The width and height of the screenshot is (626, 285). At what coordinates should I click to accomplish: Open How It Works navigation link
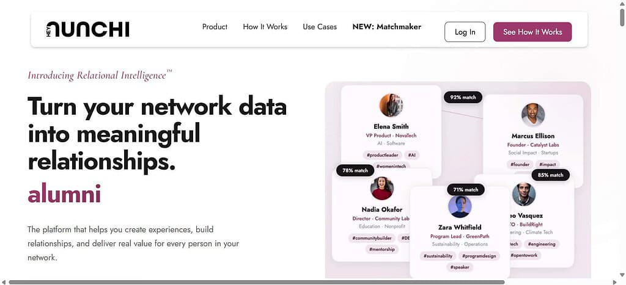[265, 27]
